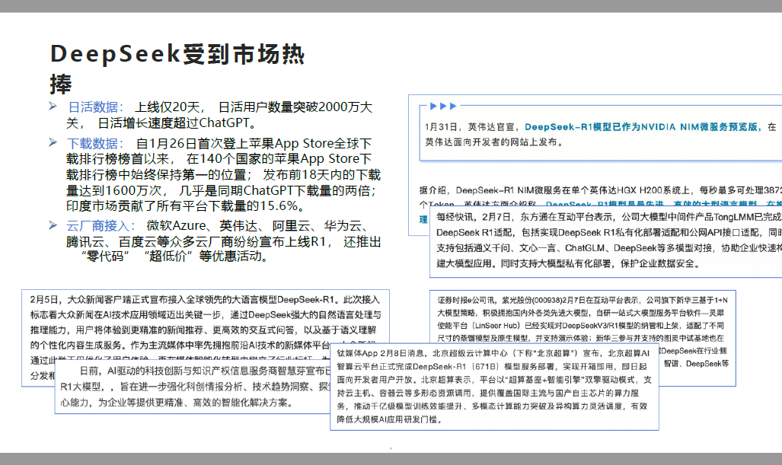
Task: Click the "每经快讯" text
Action: (455, 217)
